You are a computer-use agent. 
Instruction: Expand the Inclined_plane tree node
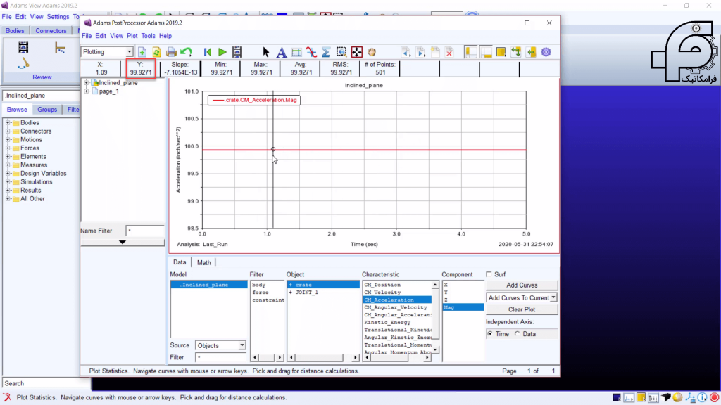tap(87, 83)
